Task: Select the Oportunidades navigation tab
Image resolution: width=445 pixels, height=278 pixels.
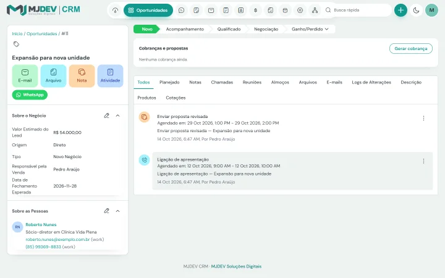Action: click(148, 11)
